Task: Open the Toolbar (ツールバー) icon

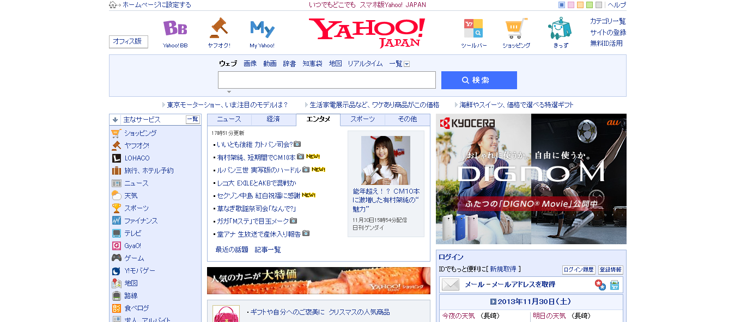Action: click(x=473, y=28)
